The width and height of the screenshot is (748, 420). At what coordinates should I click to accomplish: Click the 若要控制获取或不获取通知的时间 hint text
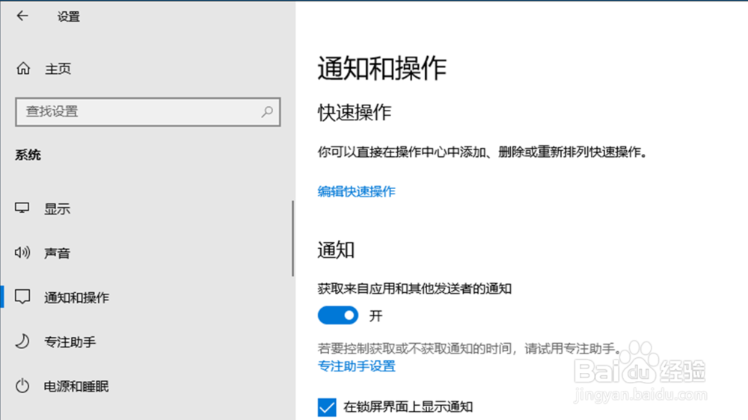pyautogui.click(x=470, y=348)
